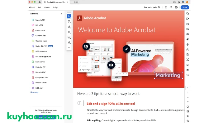Click the search magnifier icon
Screen dimensions: 218x123
159,7
